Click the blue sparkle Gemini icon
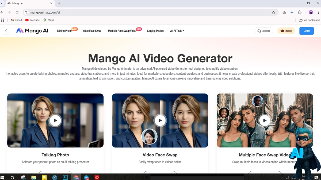This screenshot has height=180, width=321. tap(292, 12)
